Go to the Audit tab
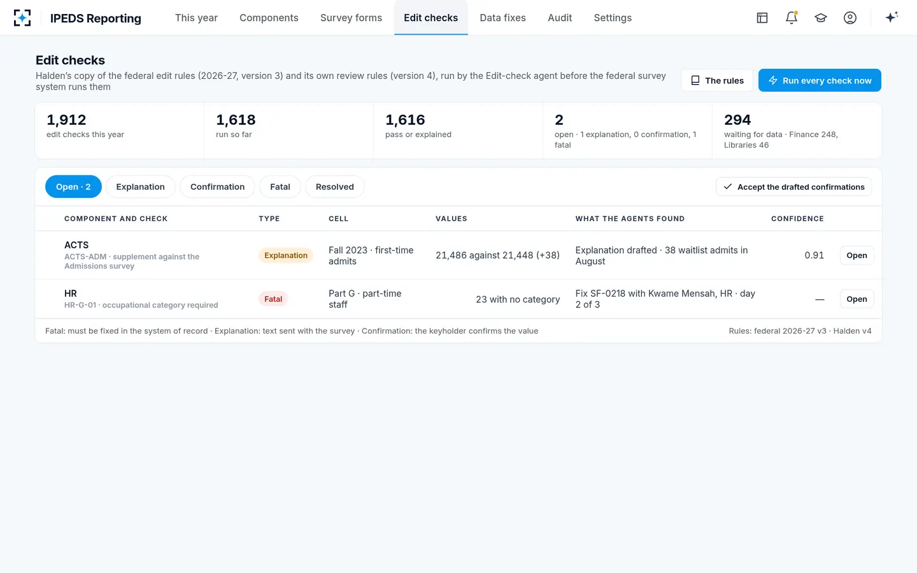The image size is (917, 573). click(x=560, y=18)
